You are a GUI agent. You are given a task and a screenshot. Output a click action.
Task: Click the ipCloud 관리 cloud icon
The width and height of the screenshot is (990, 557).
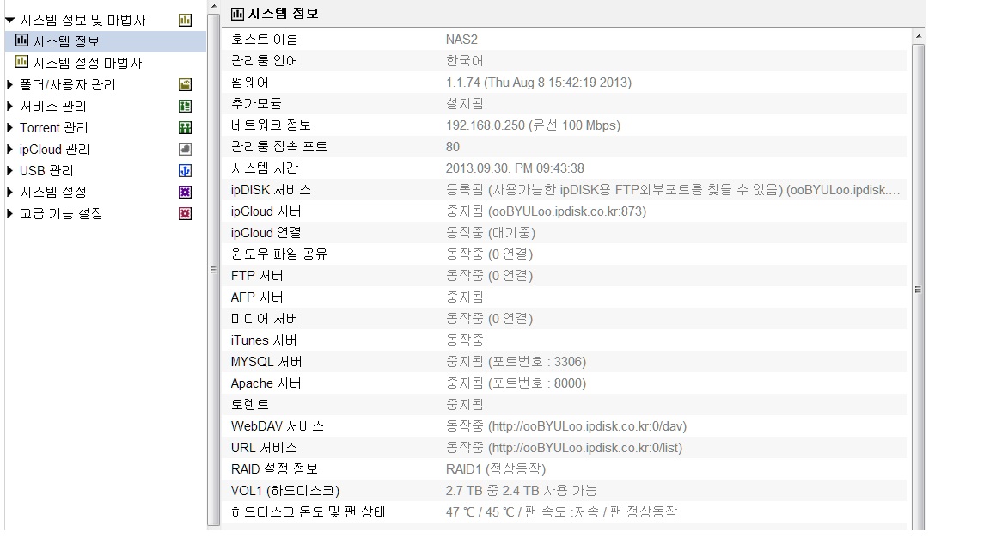click(185, 149)
